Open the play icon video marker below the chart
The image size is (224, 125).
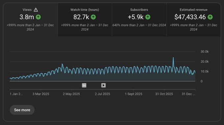point(103,85)
